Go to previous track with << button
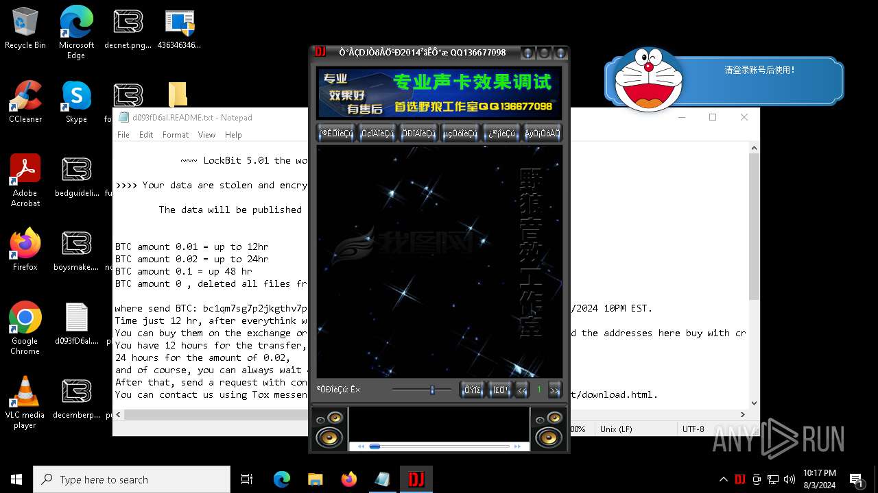Viewport: 878px width, 493px height. 522,390
